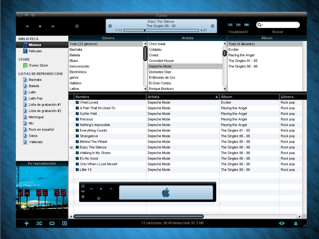Select Playing the Angel album in browser
319x239 pixels.
click(x=265, y=55)
